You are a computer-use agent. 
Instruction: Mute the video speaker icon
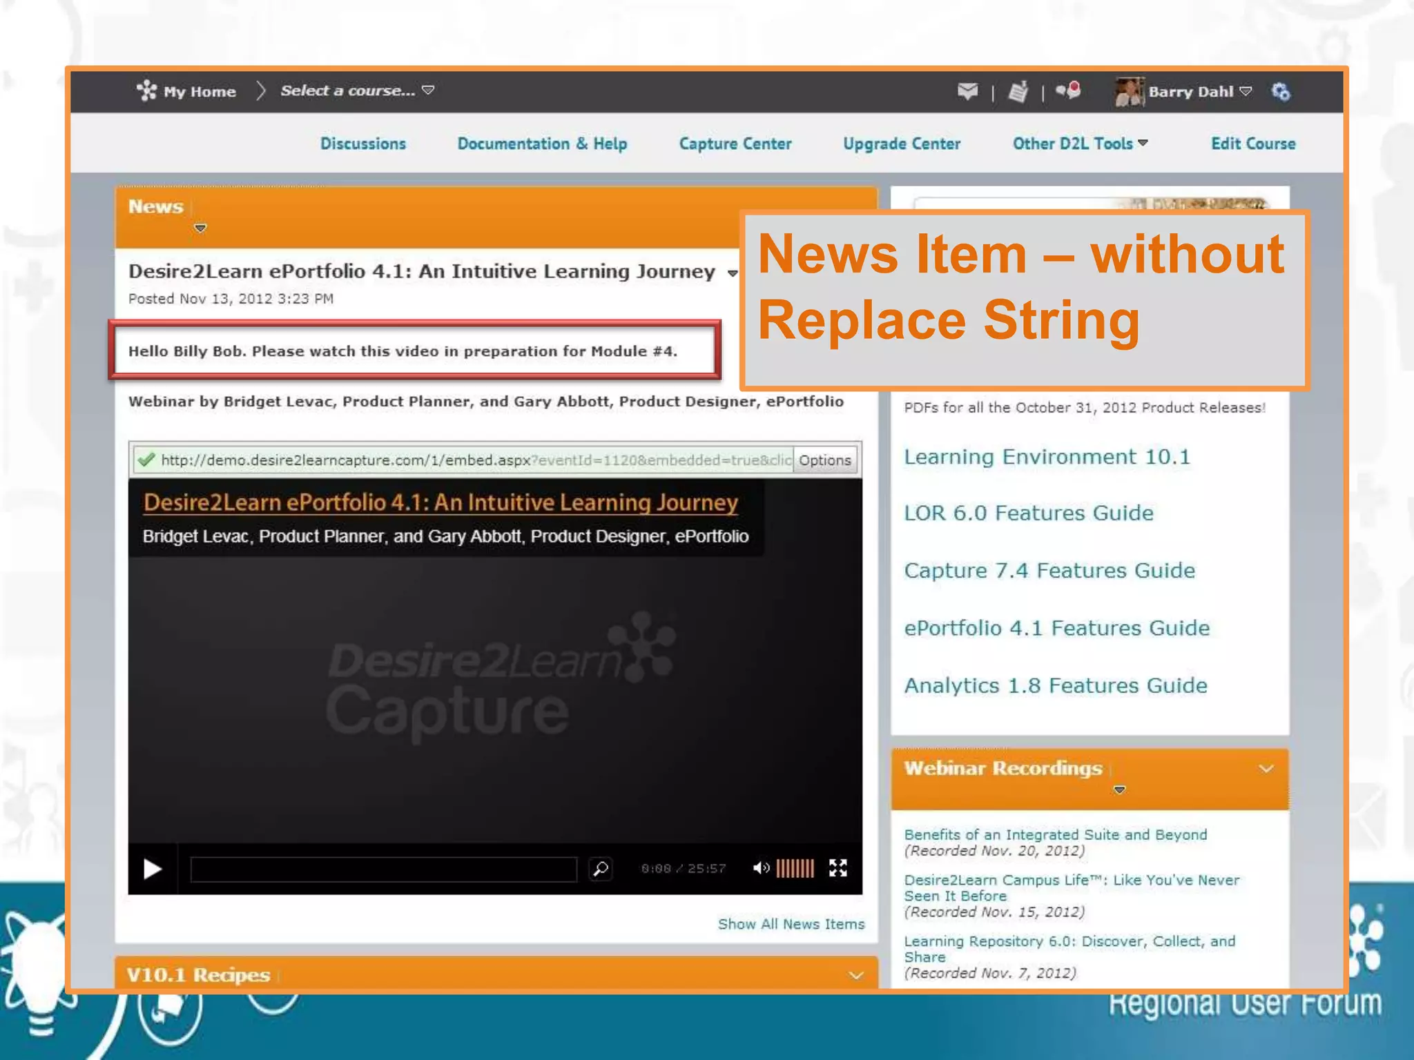tap(761, 868)
